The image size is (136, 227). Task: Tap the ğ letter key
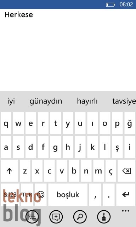(130, 123)
